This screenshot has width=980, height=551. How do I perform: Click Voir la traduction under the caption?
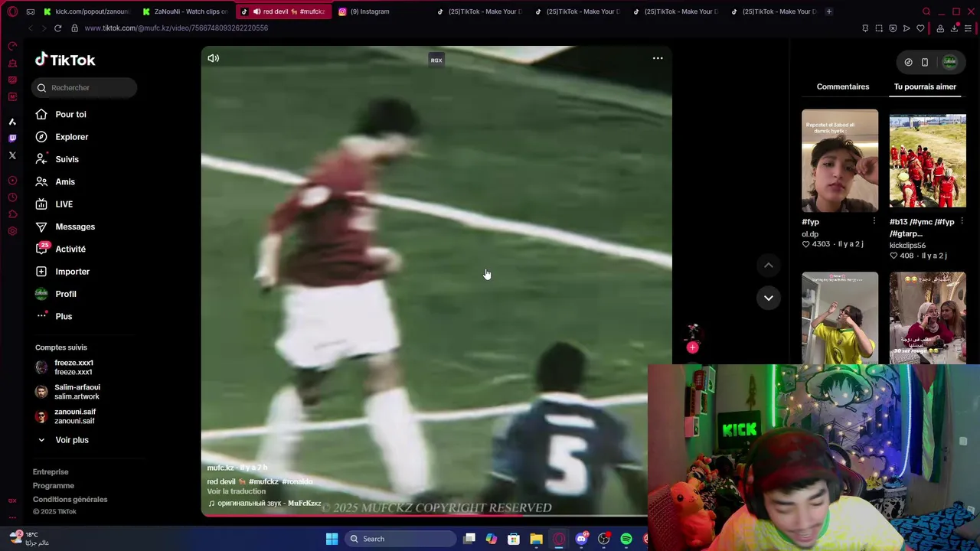[x=236, y=492]
